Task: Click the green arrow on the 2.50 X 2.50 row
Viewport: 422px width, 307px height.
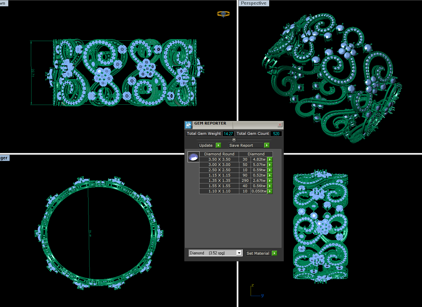Action: point(270,170)
